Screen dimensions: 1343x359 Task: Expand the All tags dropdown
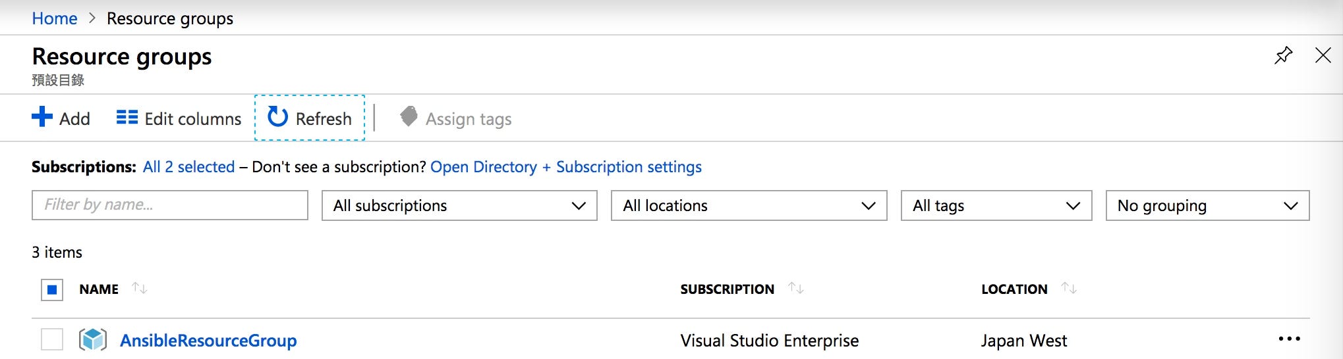click(x=996, y=206)
